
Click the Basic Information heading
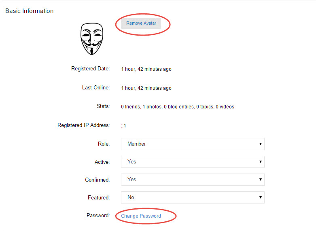coord(29,11)
